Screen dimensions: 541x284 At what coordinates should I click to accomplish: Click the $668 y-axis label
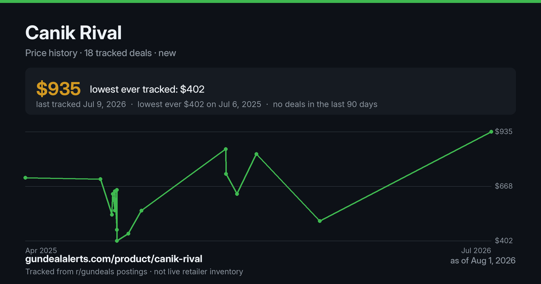(504, 186)
